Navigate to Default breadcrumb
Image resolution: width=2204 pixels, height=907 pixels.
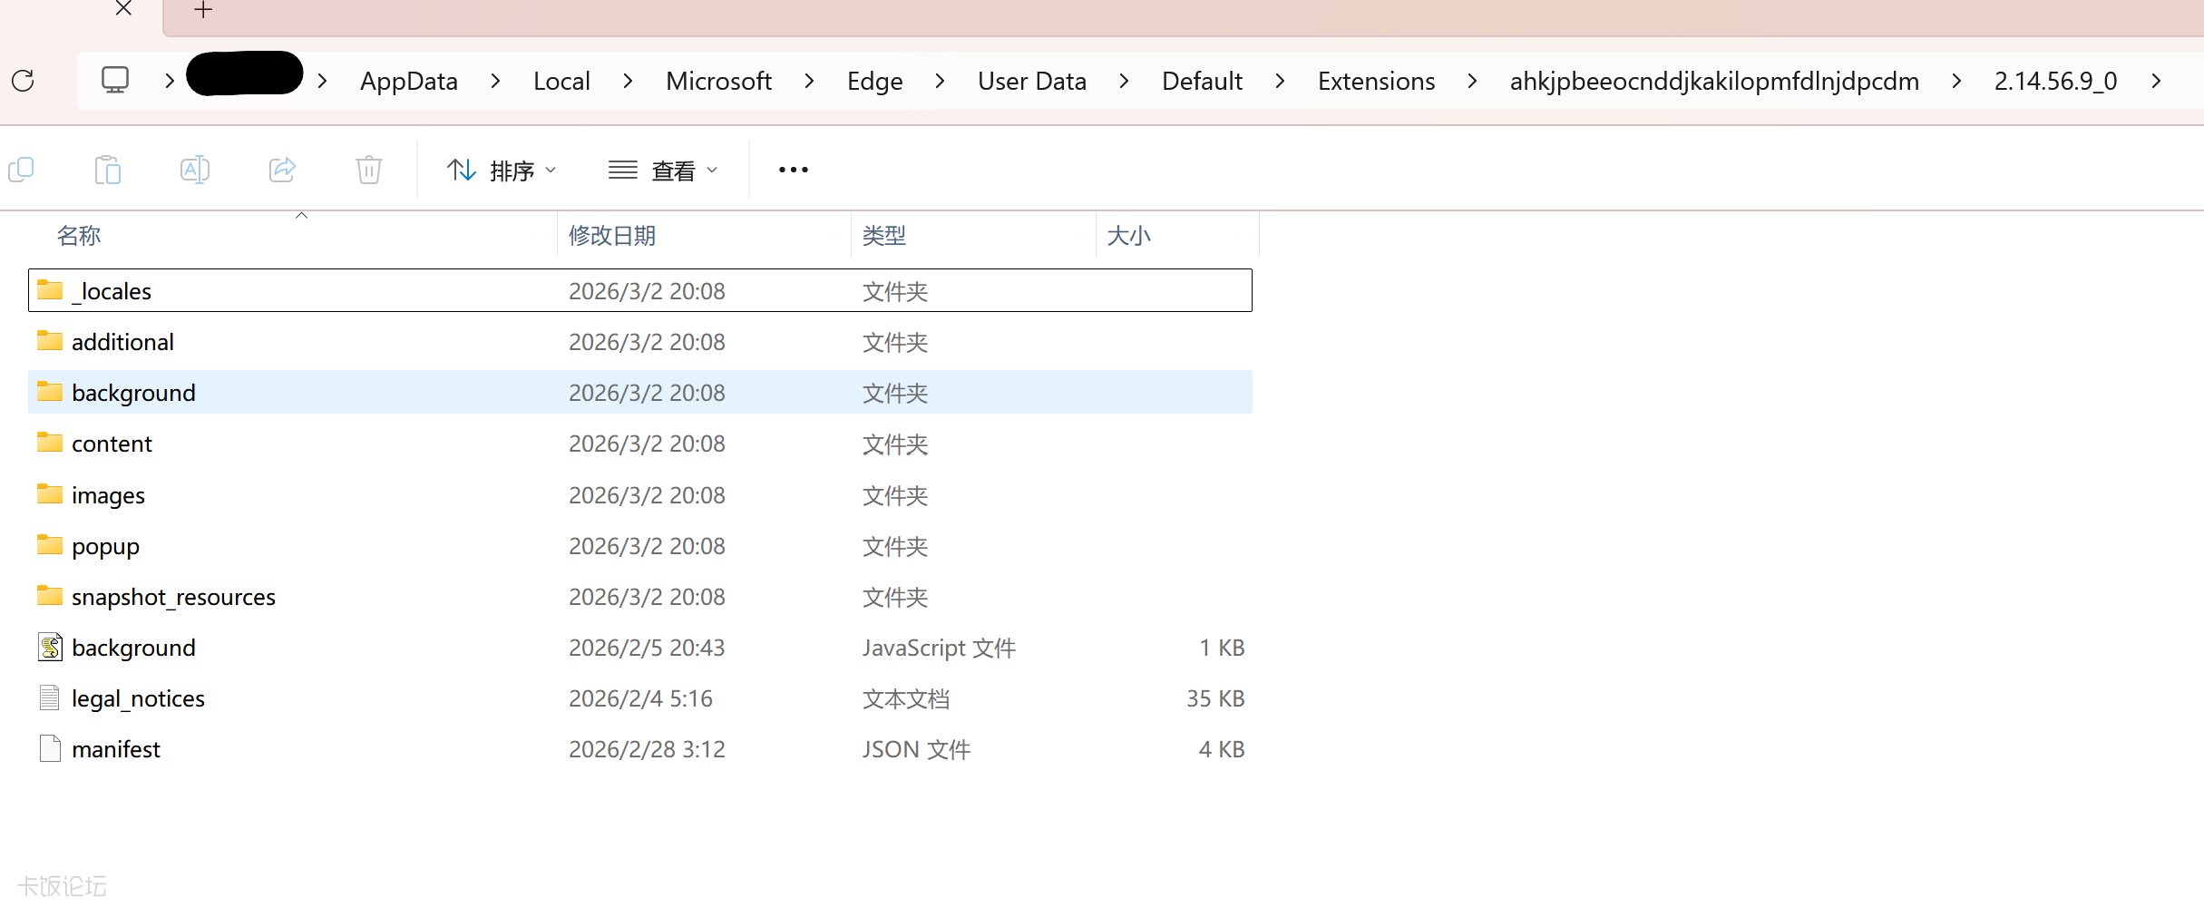tap(1202, 81)
